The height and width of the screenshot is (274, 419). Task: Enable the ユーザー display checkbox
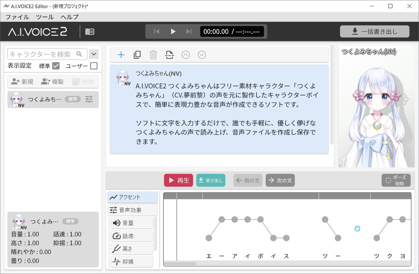pos(94,66)
